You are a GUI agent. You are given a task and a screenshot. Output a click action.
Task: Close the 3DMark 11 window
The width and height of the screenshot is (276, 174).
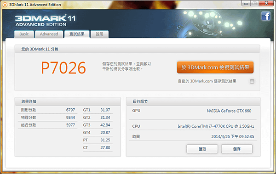tap(266, 4)
